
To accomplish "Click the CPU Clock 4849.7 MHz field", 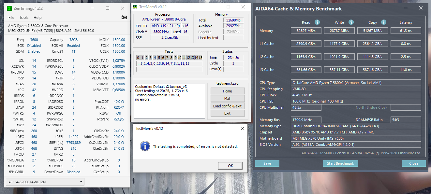I will pos(356,95).
